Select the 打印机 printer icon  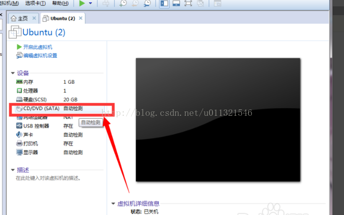(19, 143)
